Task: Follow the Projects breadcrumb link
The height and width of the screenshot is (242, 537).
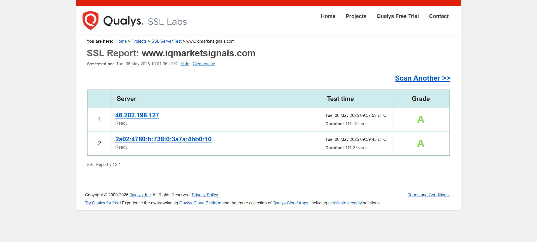Action: [139, 41]
